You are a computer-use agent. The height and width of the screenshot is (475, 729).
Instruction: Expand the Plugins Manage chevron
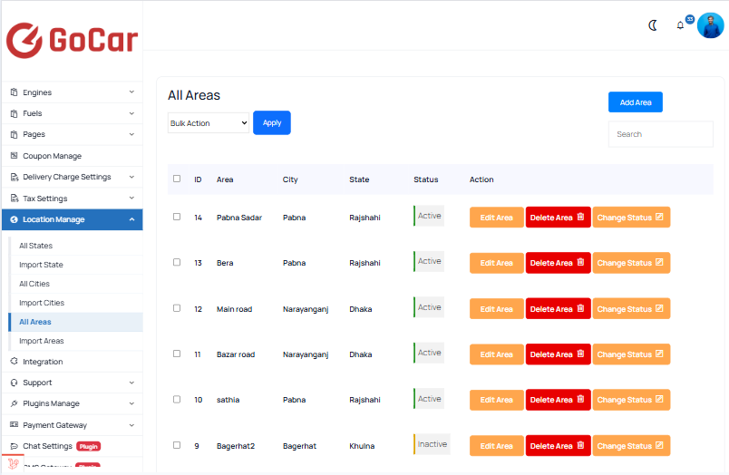coord(131,403)
